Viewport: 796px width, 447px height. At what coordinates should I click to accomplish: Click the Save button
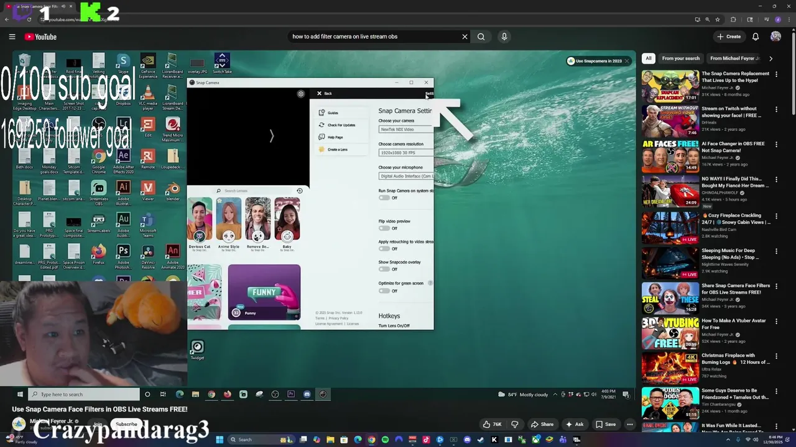click(606, 425)
